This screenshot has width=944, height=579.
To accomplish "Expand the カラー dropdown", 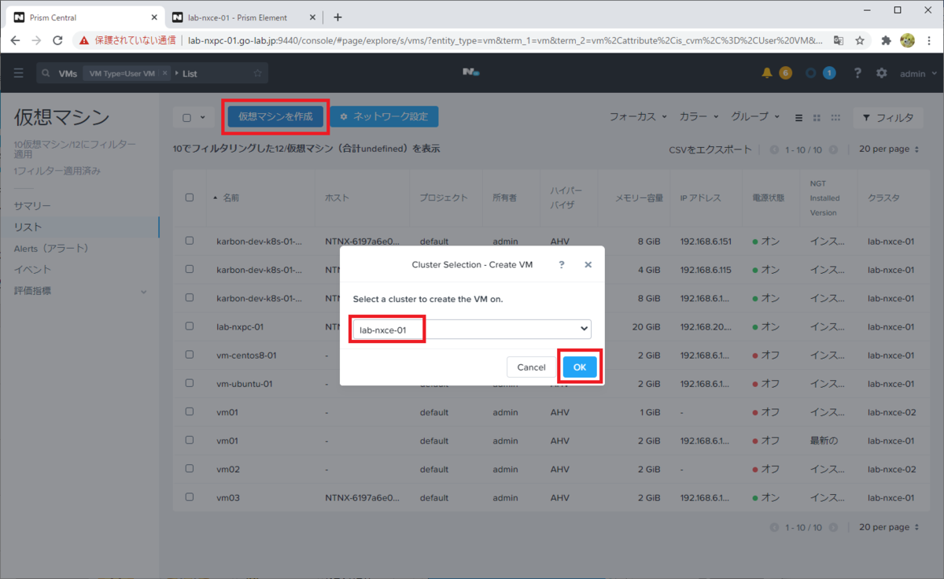I will pos(699,116).
